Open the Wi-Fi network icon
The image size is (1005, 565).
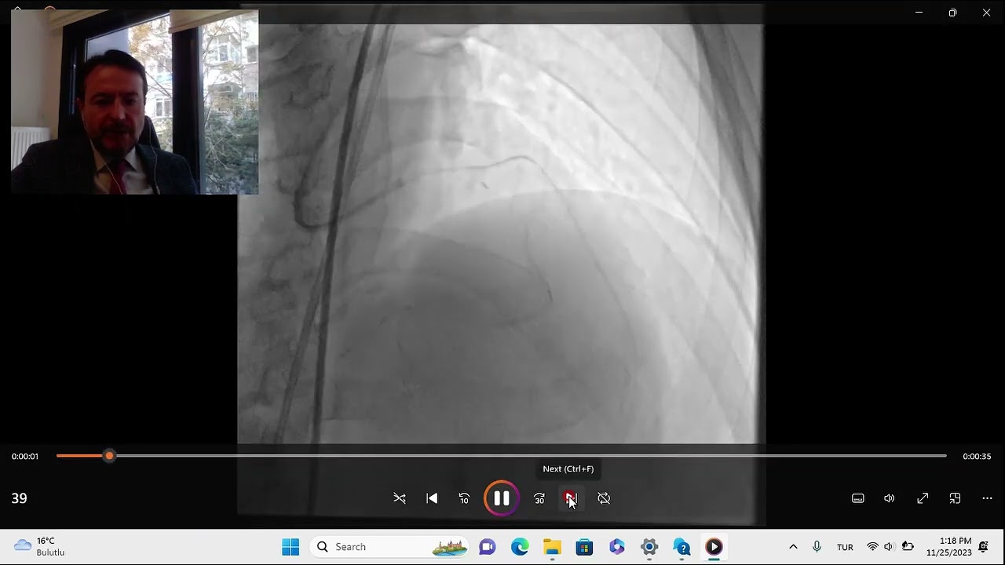click(x=872, y=547)
